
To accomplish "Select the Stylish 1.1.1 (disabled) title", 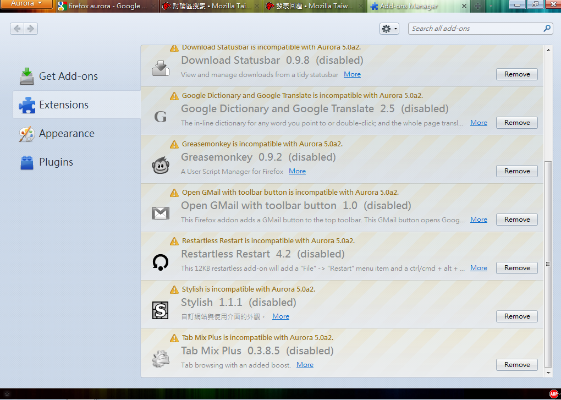I will (x=239, y=302).
